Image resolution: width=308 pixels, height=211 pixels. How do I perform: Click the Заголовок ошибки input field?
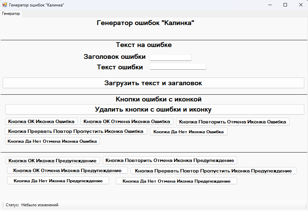point(170,57)
